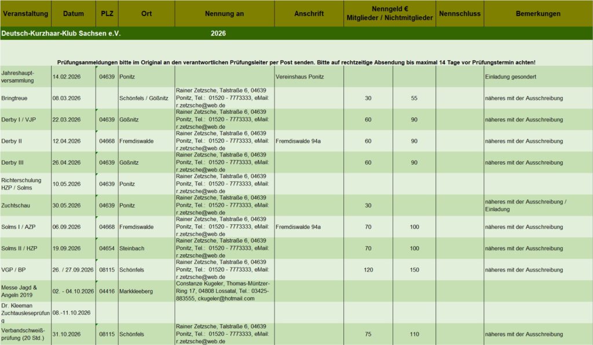Click the Bringtreue event name cell
The image size is (593, 345).
(25, 98)
